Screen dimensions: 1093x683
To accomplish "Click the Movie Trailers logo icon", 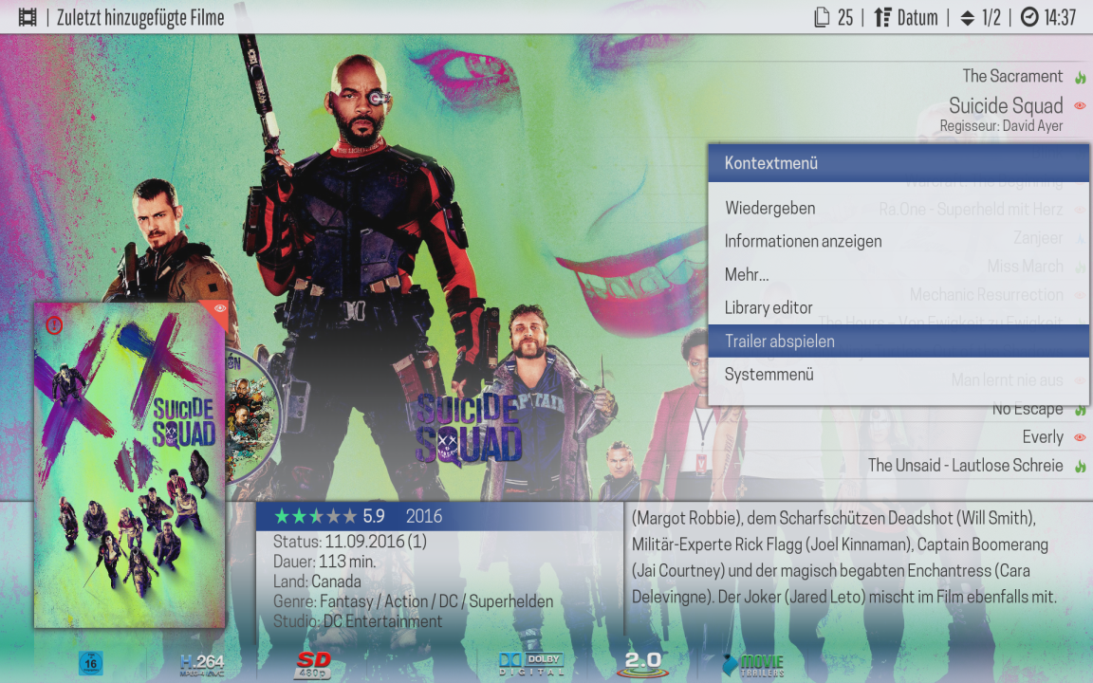I will (x=752, y=665).
